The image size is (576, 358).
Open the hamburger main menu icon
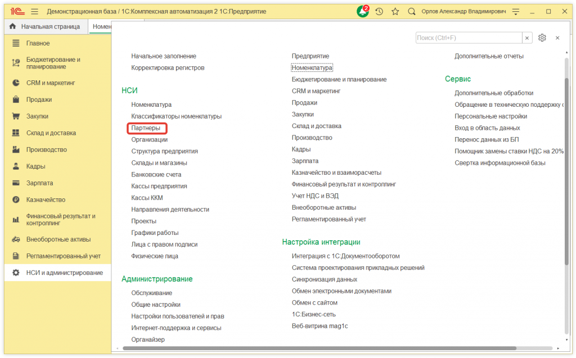coord(35,11)
